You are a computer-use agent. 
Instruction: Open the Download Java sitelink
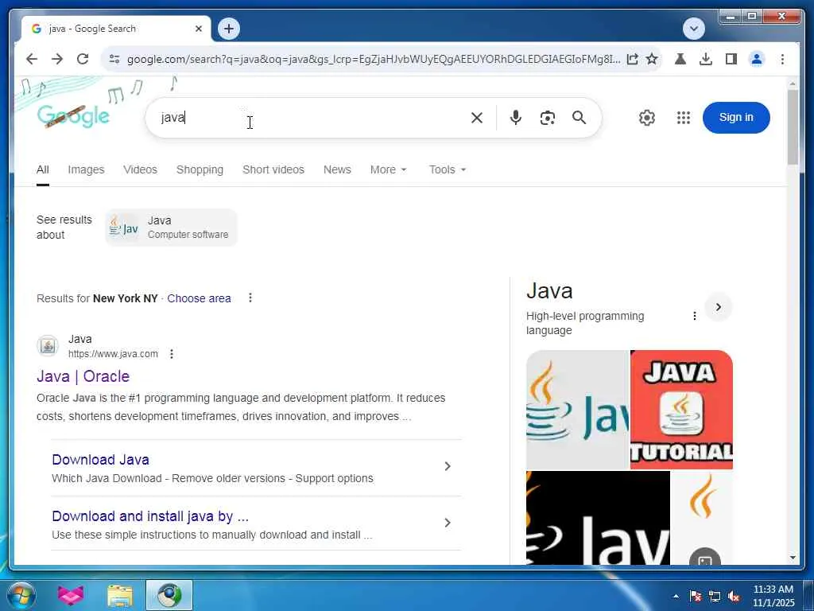pos(101,460)
